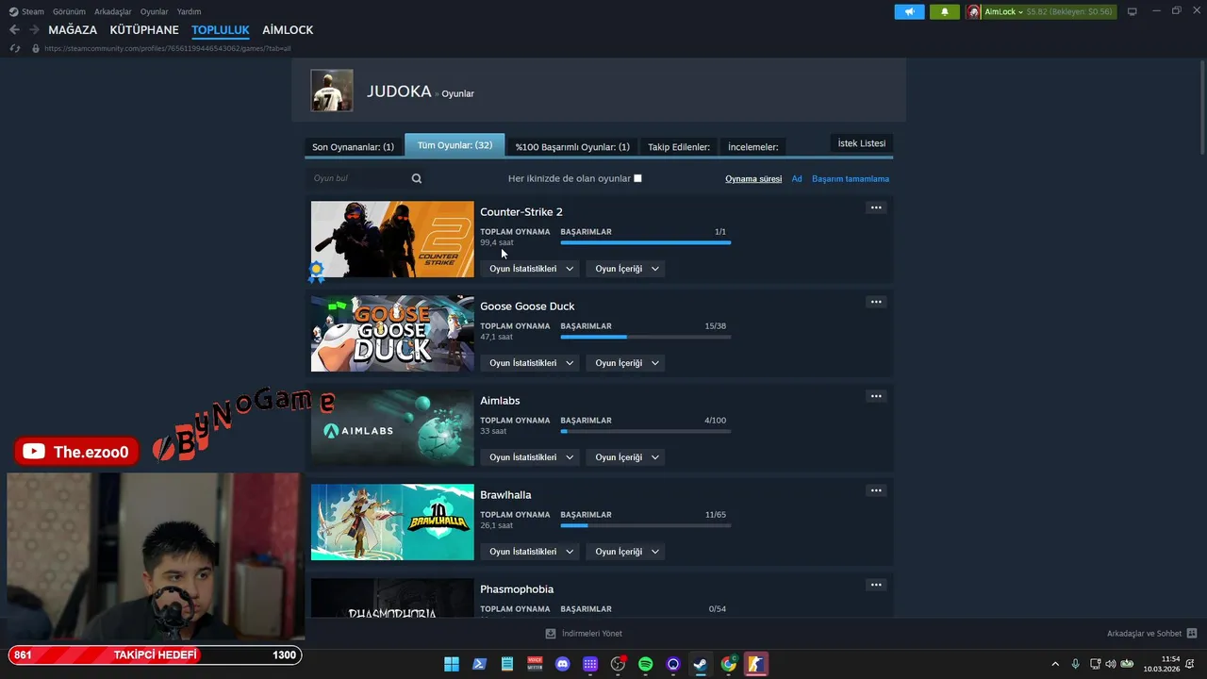Open Counter-Strike from the taskbar
Viewport: 1207px width, 679px height.
point(755,664)
